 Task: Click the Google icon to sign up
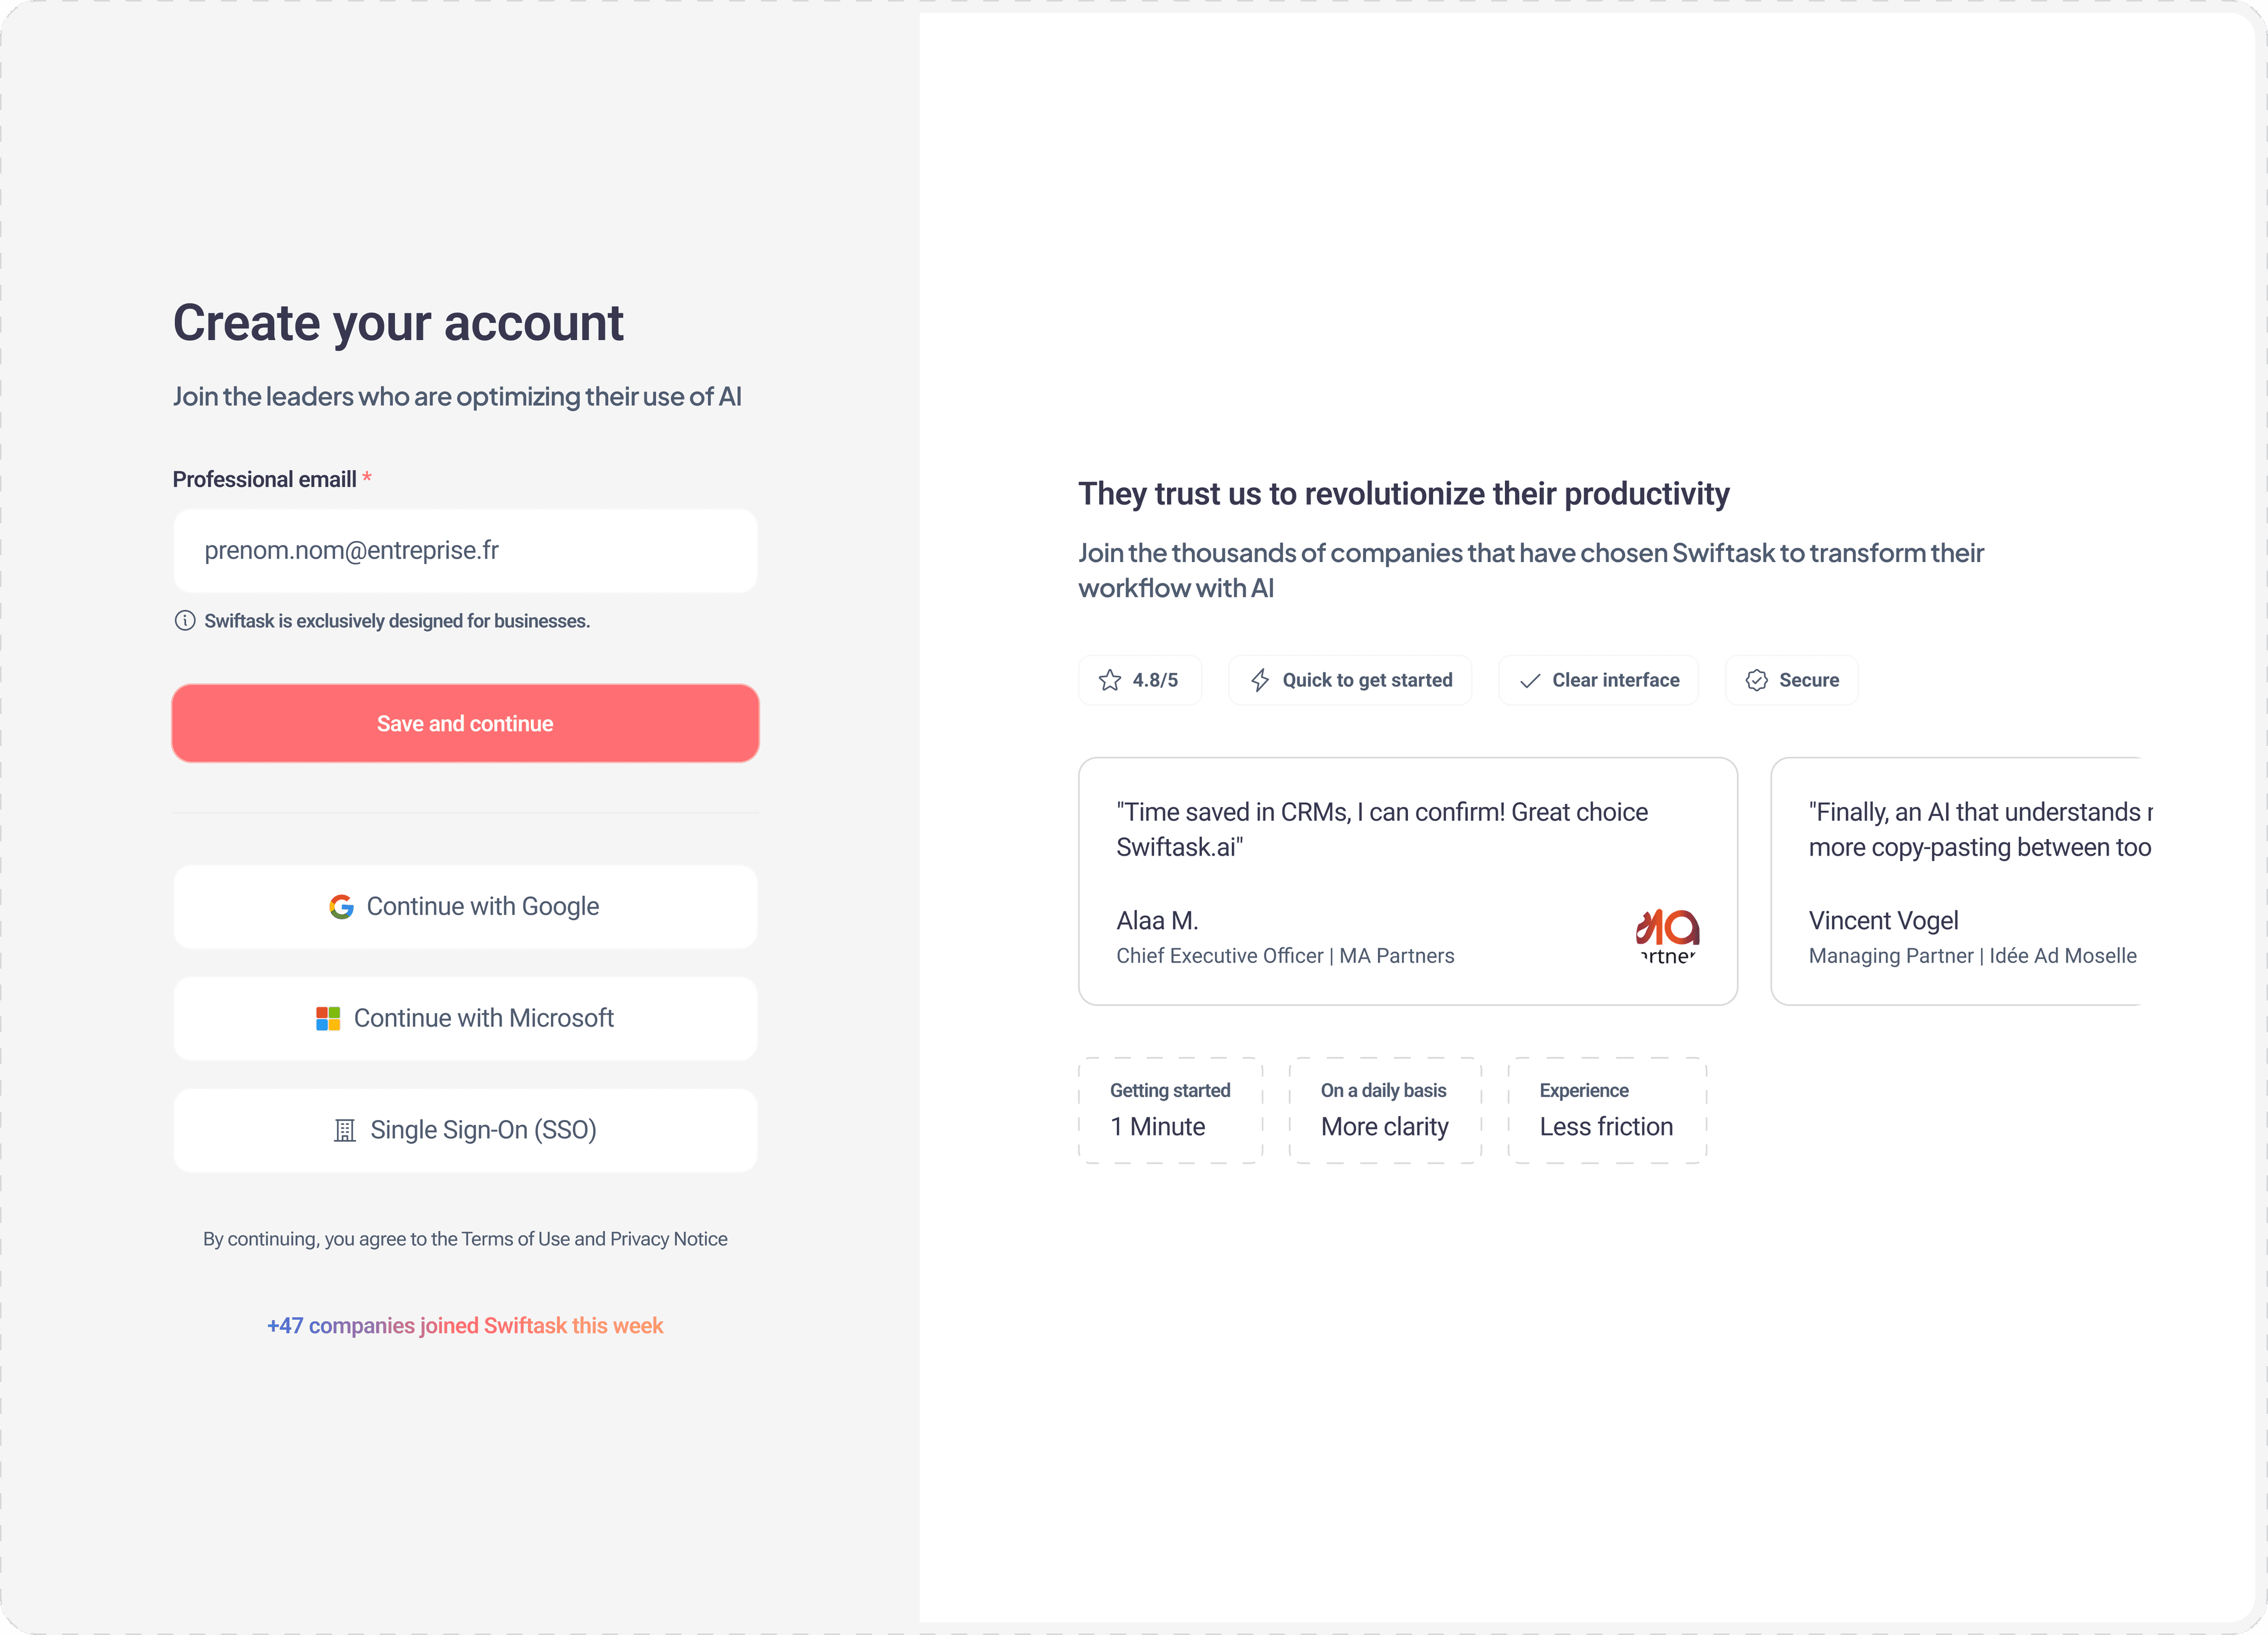tap(341, 906)
